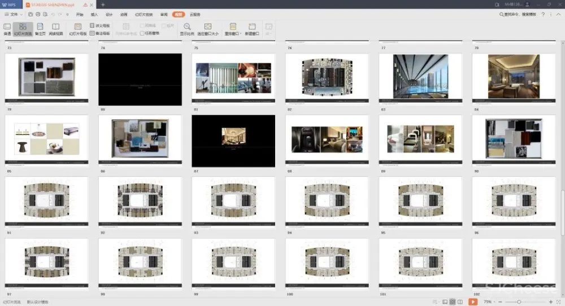
Task: Undo last action in quick access toolbar
Action: tap(53, 15)
